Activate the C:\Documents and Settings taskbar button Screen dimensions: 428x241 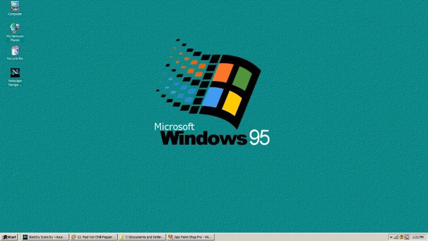pos(142,237)
